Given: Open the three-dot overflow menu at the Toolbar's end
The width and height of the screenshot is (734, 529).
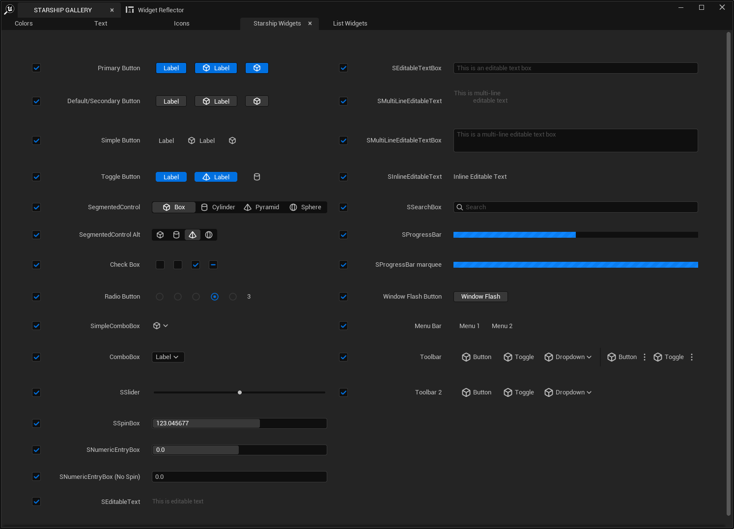Looking at the screenshot, I should click(692, 357).
